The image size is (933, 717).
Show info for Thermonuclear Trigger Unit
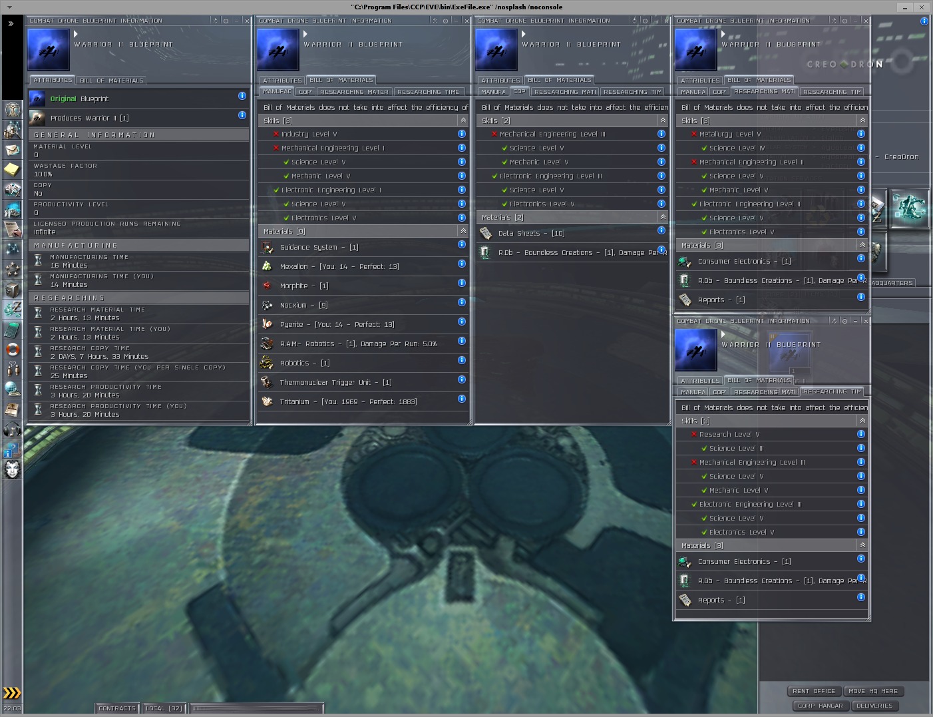462,379
